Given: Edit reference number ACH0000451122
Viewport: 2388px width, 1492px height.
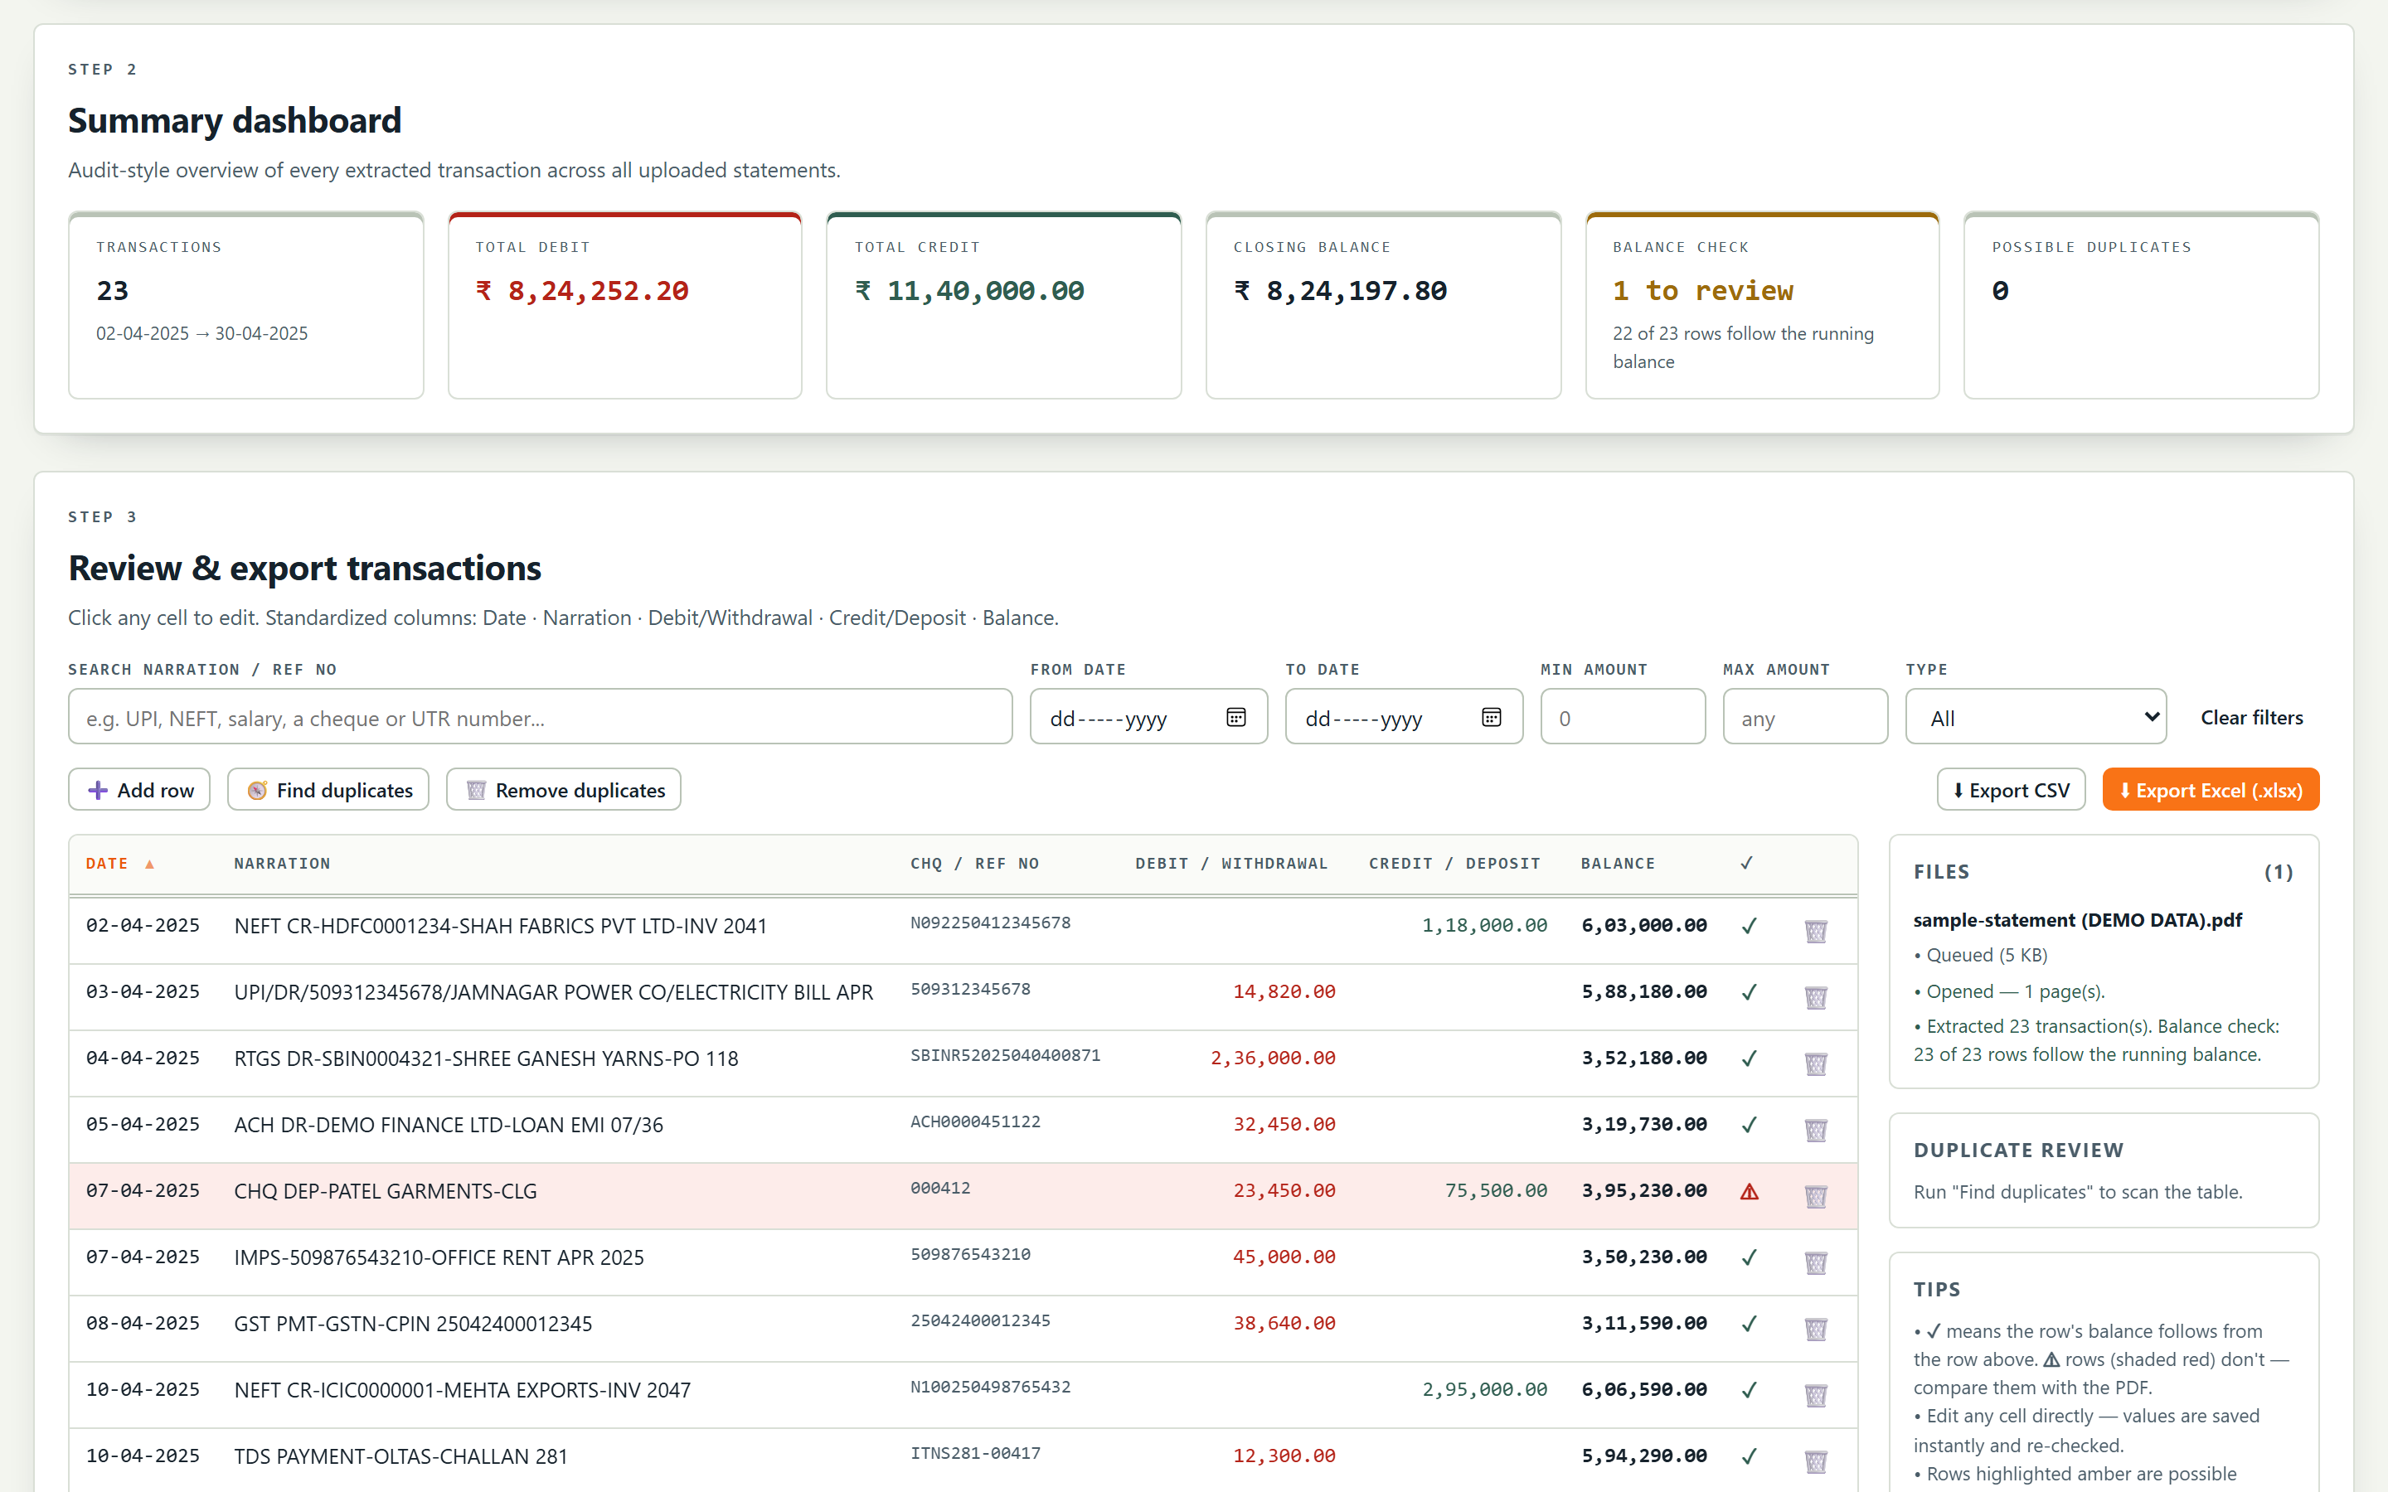Looking at the screenshot, I should tap(975, 1122).
